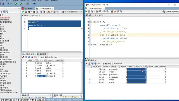Click Rollback icon in right editor toolbar
This screenshot has height=101, width=179.
coord(107,12)
